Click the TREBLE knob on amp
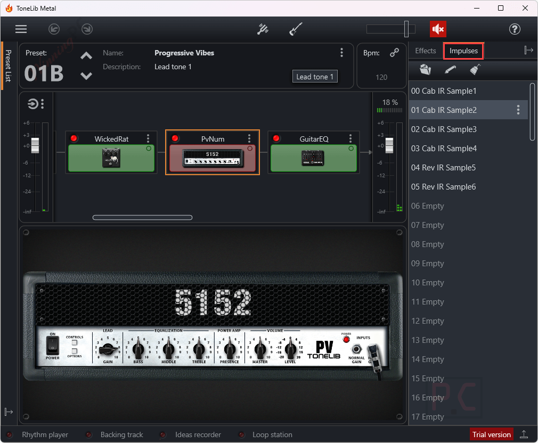 click(x=199, y=349)
